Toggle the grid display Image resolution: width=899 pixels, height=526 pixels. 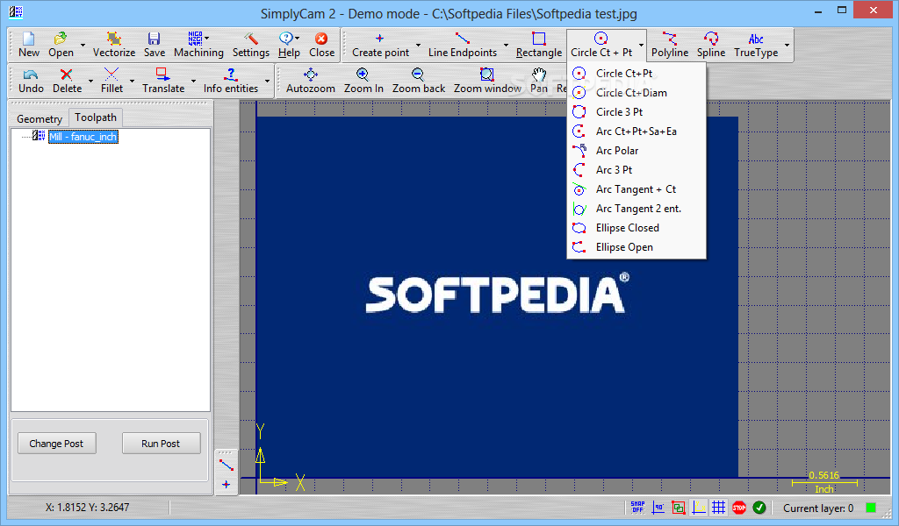click(718, 507)
